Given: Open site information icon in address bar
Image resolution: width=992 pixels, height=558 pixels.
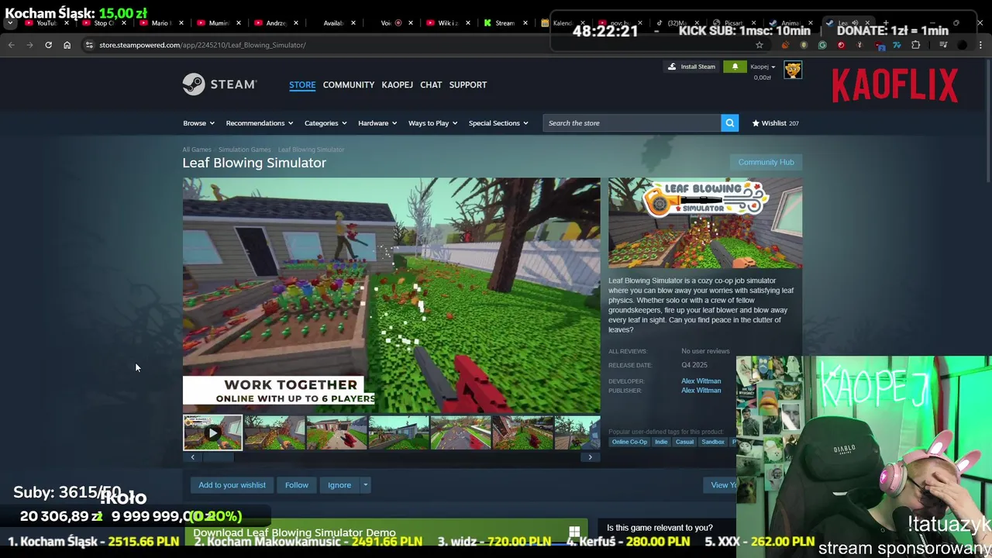Looking at the screenshot, I should tap(89, 45).
